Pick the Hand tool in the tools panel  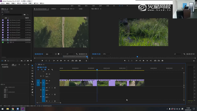point(32,92)
